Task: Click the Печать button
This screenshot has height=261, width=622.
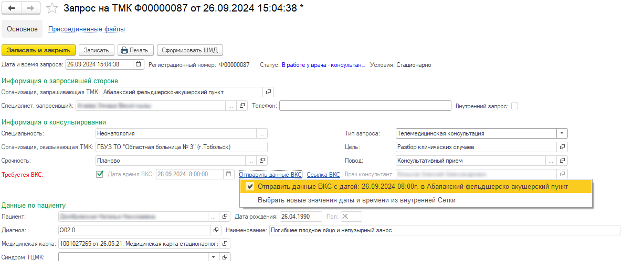Action: (x=135, y=50)
